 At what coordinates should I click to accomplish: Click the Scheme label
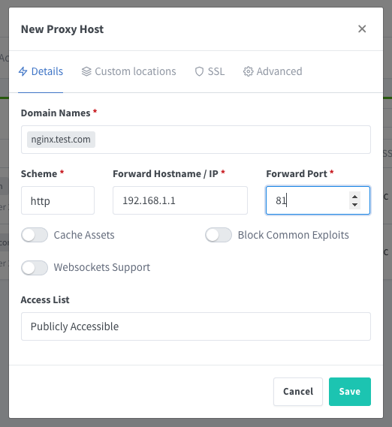pyautogui.click(x=39, y=174)
